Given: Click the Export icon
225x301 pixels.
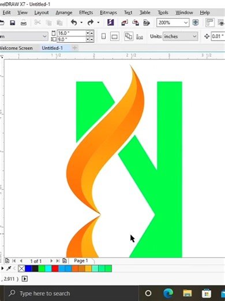Looking at the screenshot, I should 136,23.
